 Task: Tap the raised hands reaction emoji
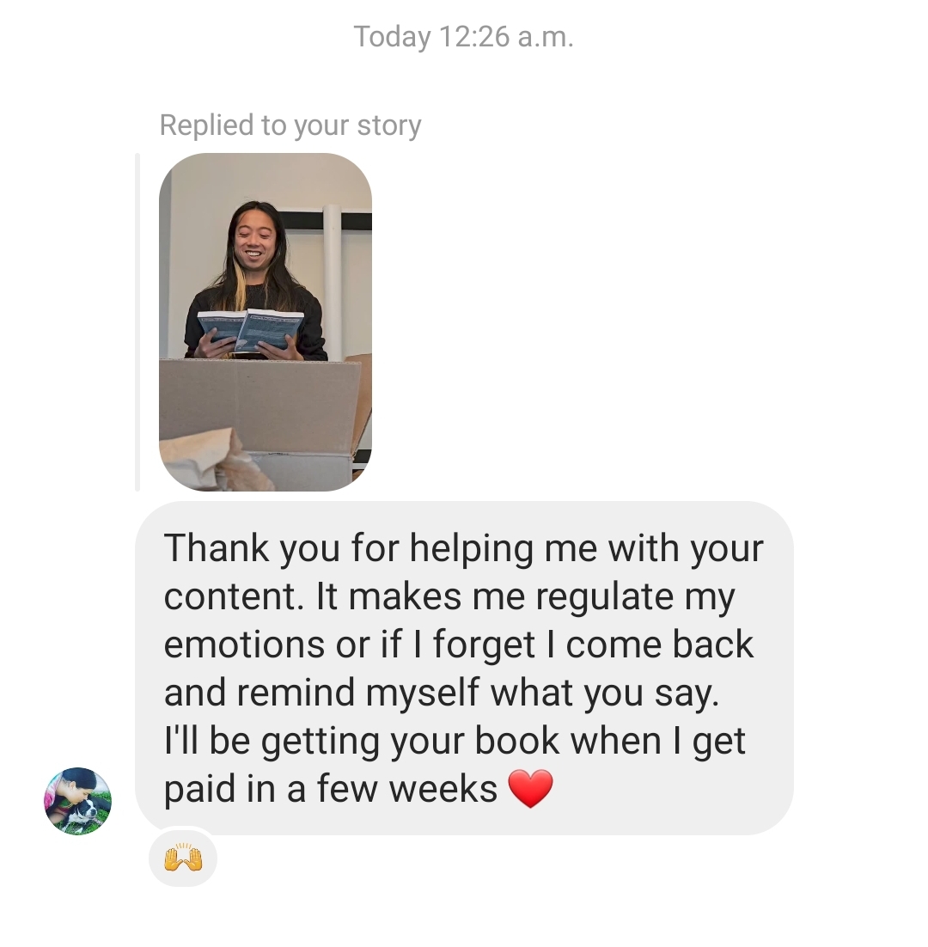(183, 858)
